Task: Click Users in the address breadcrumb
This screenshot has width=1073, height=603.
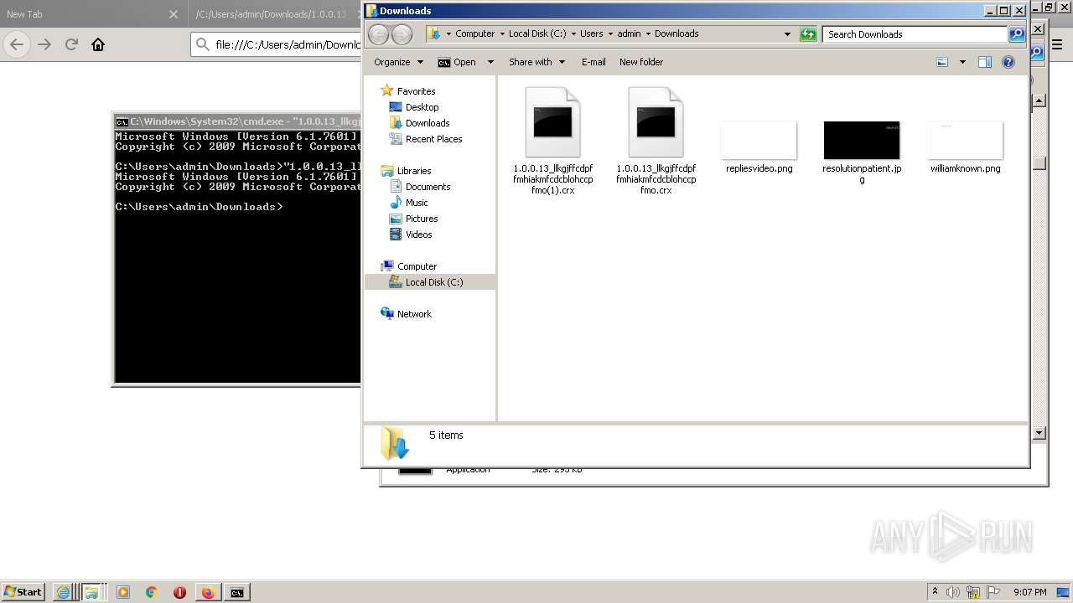Action: click(592, 34)
